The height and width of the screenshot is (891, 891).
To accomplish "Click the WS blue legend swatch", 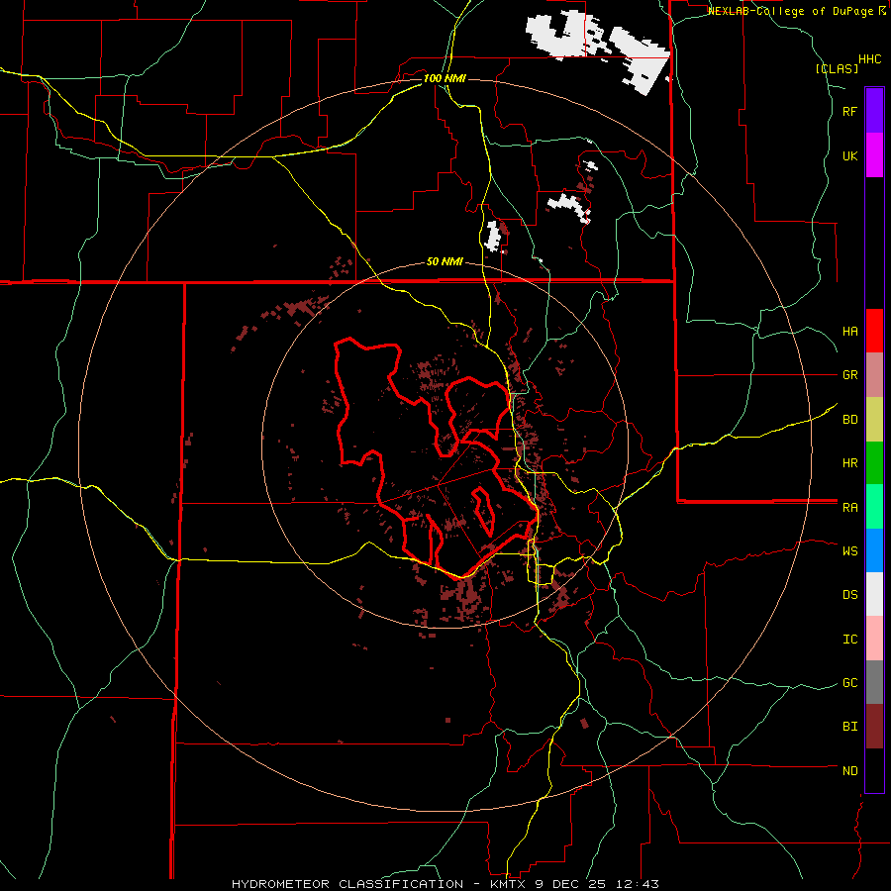I will (874, 550).
